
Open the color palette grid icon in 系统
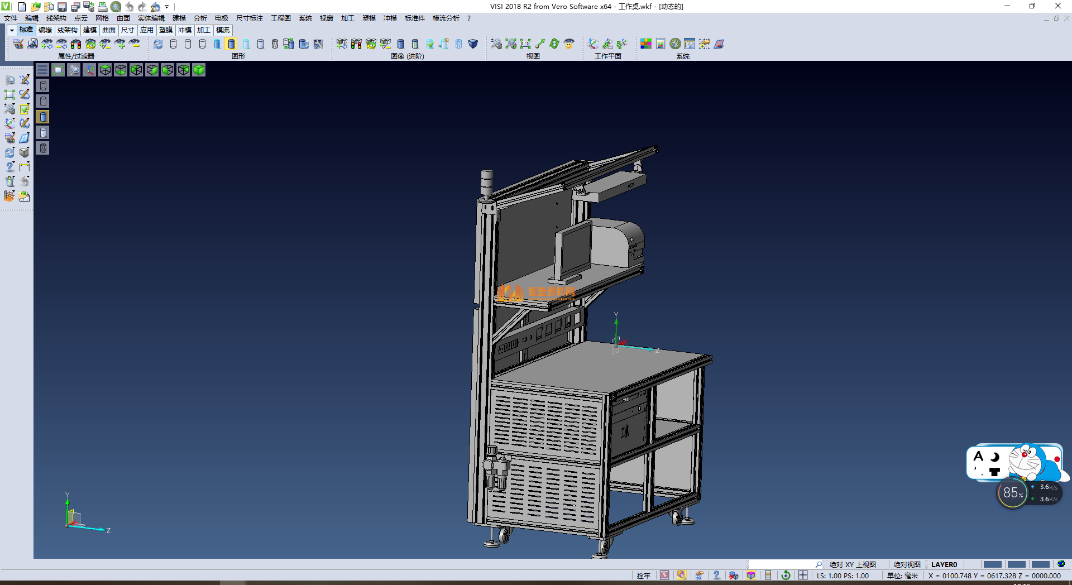645,44
